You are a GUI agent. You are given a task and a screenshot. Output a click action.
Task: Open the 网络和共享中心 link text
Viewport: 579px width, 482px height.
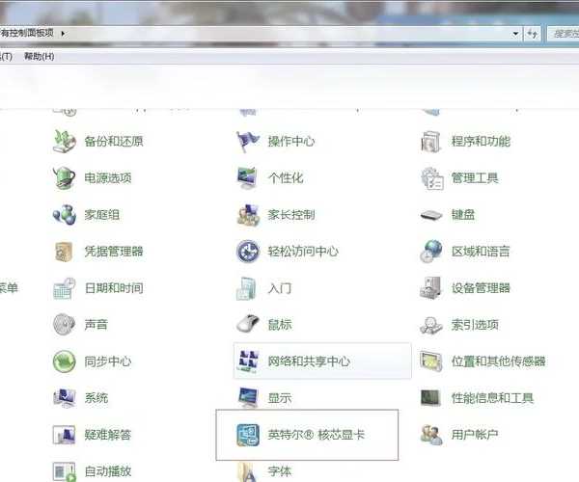point(309,361)
